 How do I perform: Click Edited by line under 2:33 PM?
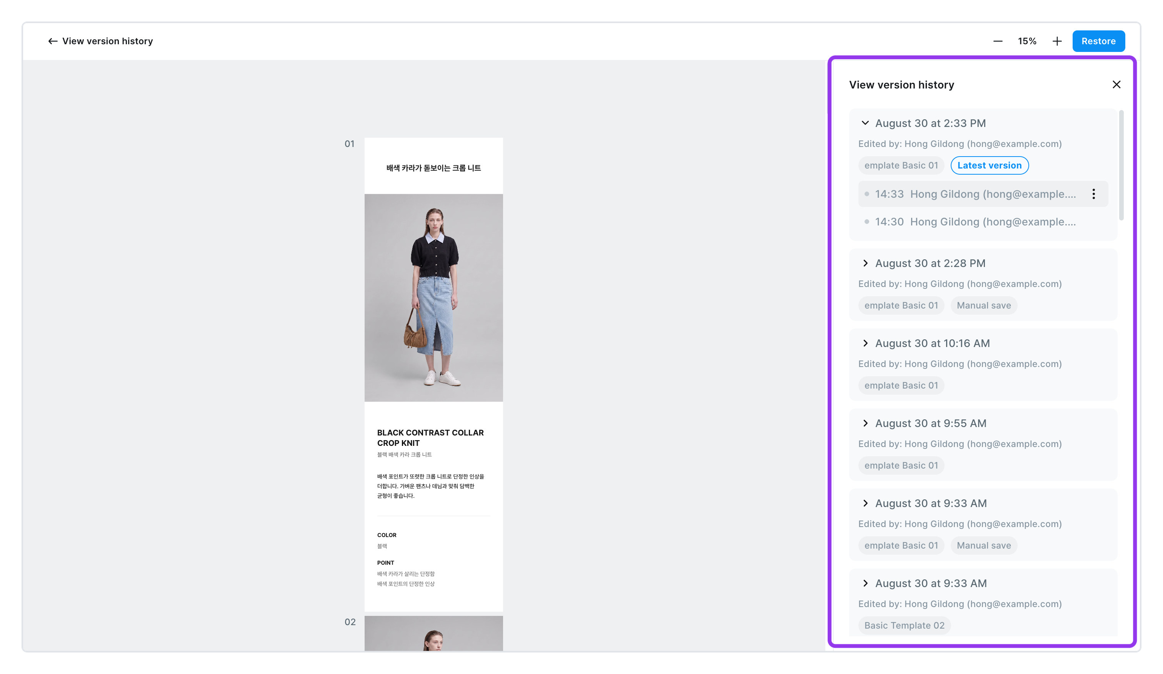coord(960,144)
